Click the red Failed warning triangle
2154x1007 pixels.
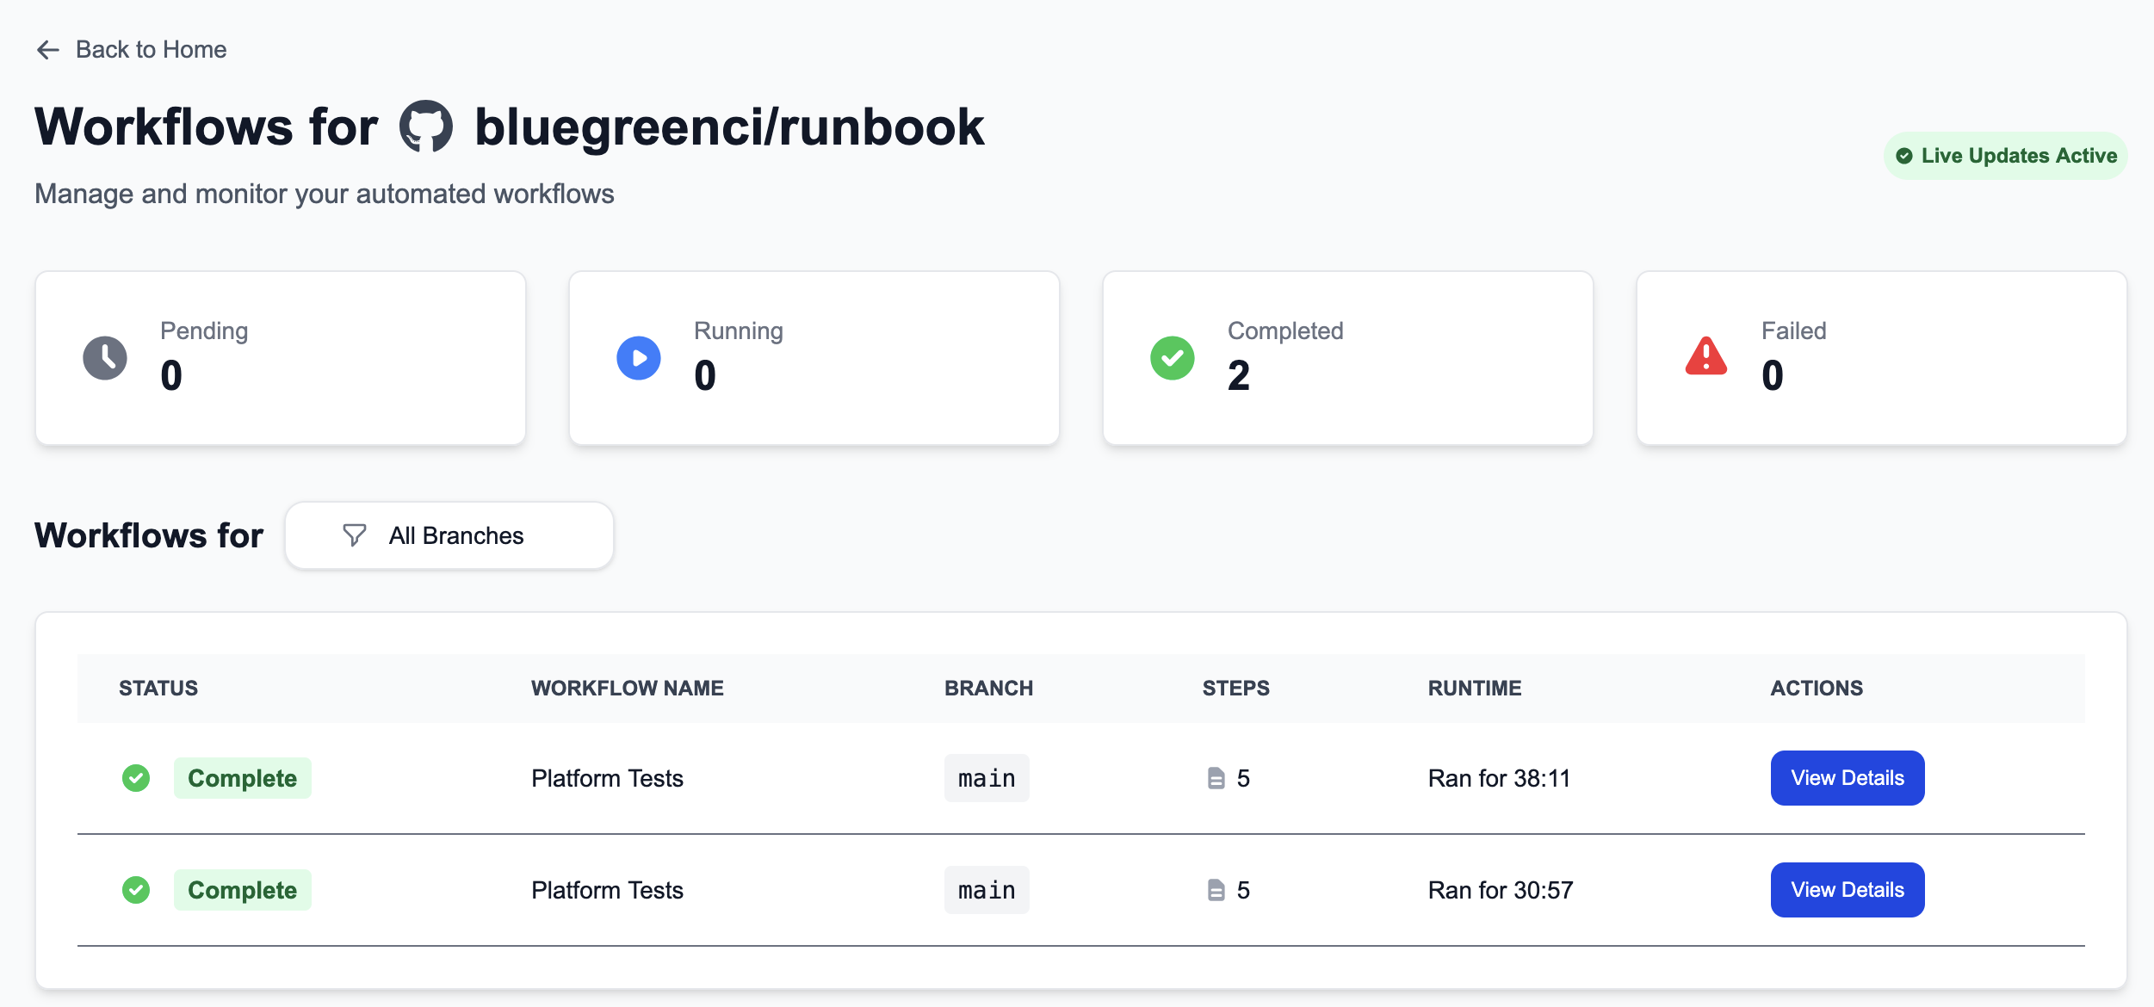[1705, 356]
